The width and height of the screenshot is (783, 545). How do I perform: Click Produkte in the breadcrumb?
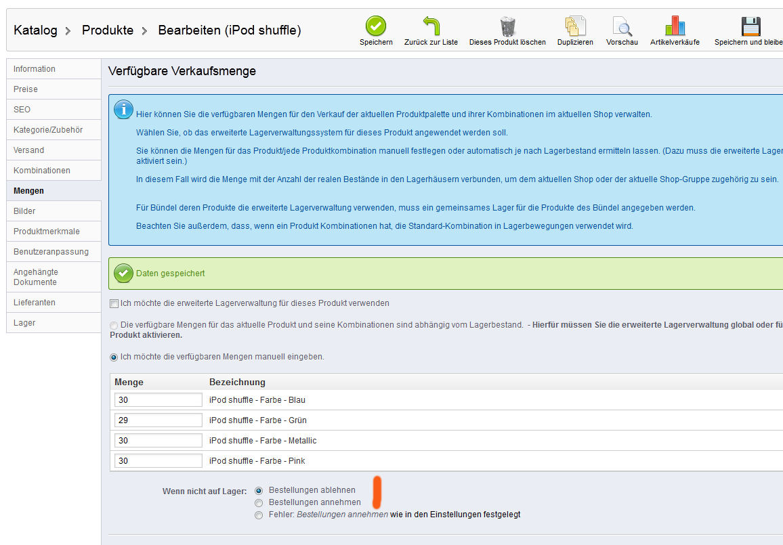(x=108, y=30)
